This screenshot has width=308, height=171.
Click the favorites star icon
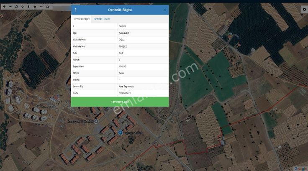click(x=35, y=7)
